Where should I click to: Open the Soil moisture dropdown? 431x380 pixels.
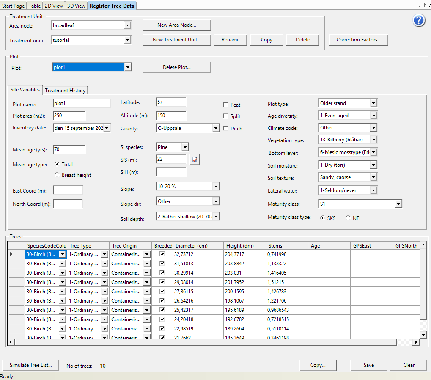point(373,165)
